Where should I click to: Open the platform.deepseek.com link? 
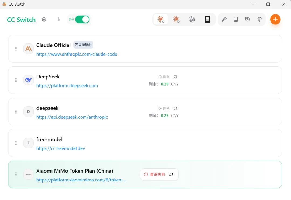(x=67, y=86)
